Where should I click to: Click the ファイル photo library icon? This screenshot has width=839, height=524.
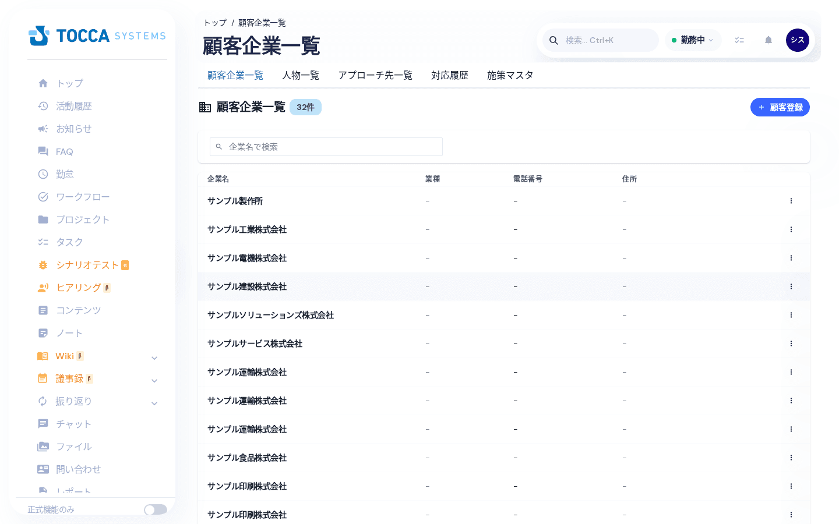pos(43,447)
